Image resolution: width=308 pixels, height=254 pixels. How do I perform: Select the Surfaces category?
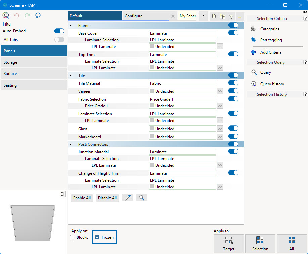coord(34,73)
